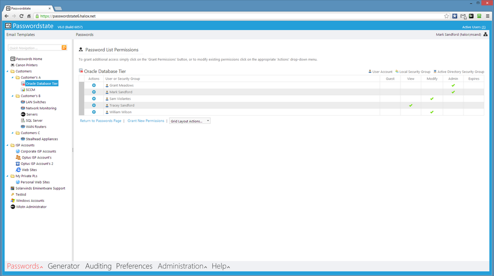
Task: Open the Help menu
Action: (221, 266)
